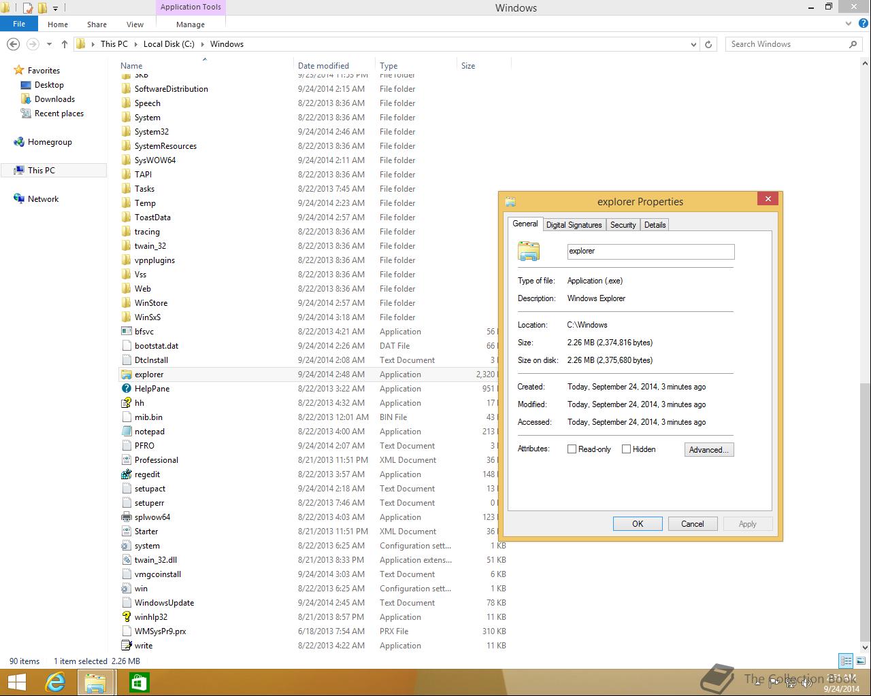The image size is (871, 696).
Task: Select the regedit application icon
Action: [x=126, y=474]
